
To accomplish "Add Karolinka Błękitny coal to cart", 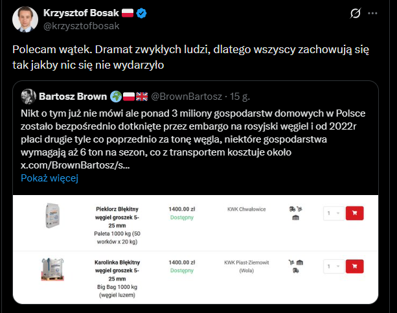I will (x=355, y=266).
